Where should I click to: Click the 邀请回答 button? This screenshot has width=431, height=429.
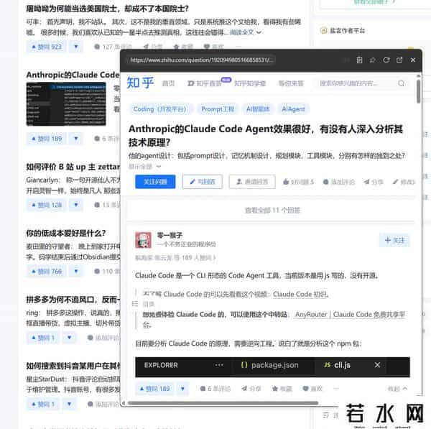[x=252, y=182]
